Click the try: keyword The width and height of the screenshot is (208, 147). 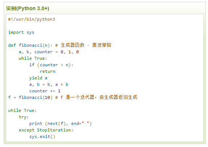pyautogui.click(x=24, y=117)
